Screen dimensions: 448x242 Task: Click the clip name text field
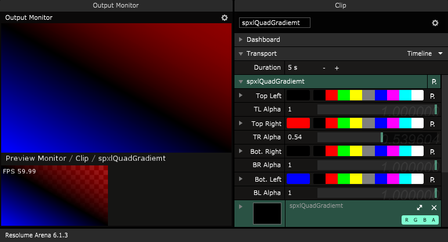click(x=274, y=23)
